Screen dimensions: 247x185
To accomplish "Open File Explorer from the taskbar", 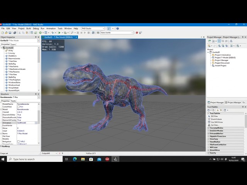I will coord(83,159).
